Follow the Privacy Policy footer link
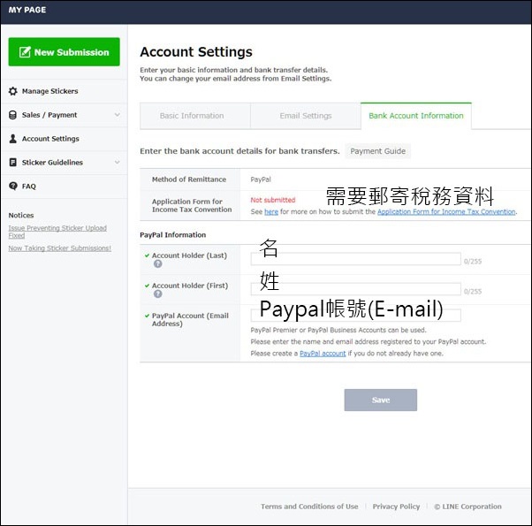Image resolution: width=532 pixels, height=526 pixels. coord(396,507)
